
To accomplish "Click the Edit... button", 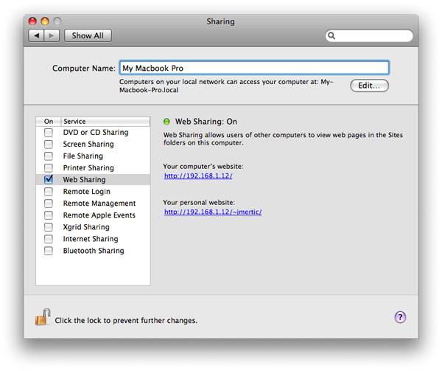I will [369, 86].
